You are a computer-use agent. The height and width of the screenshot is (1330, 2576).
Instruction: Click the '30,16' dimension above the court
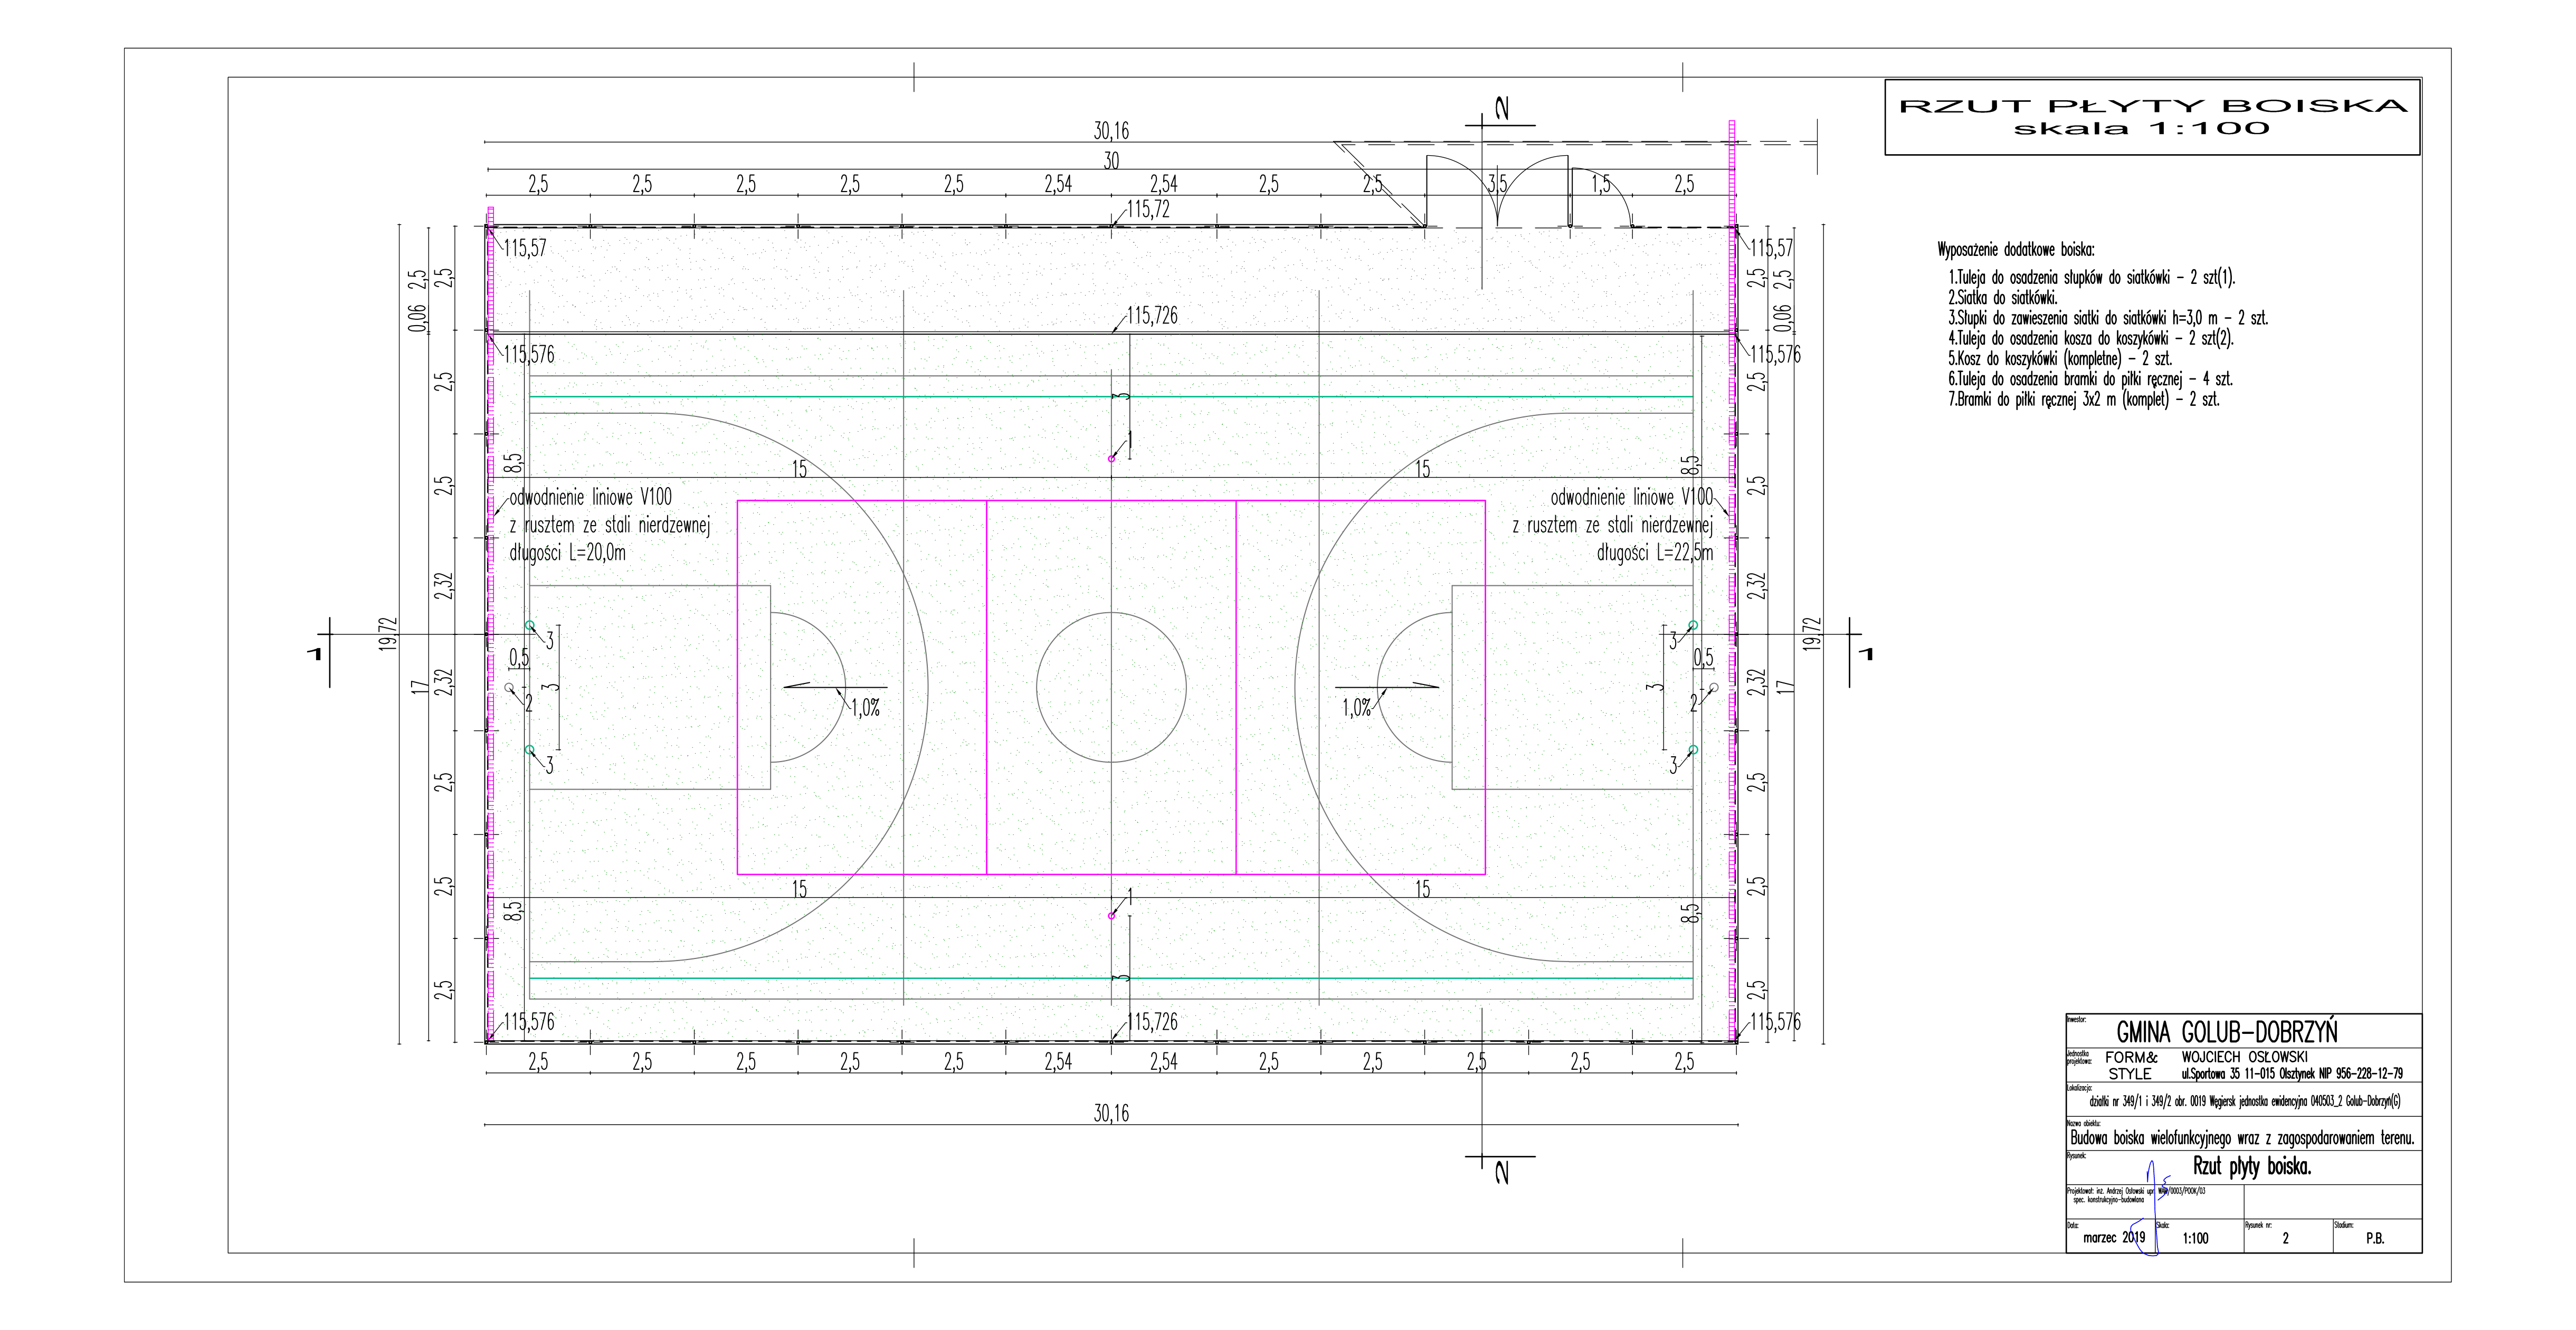1111,131
